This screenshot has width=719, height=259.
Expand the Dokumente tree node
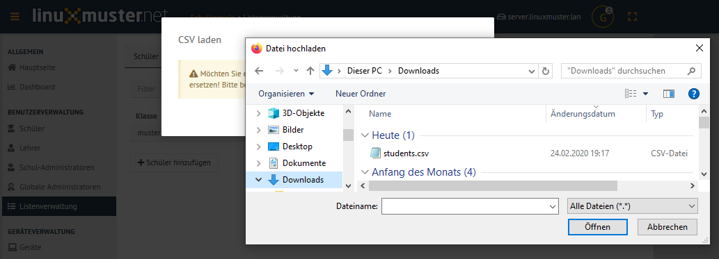click(259, 163)
